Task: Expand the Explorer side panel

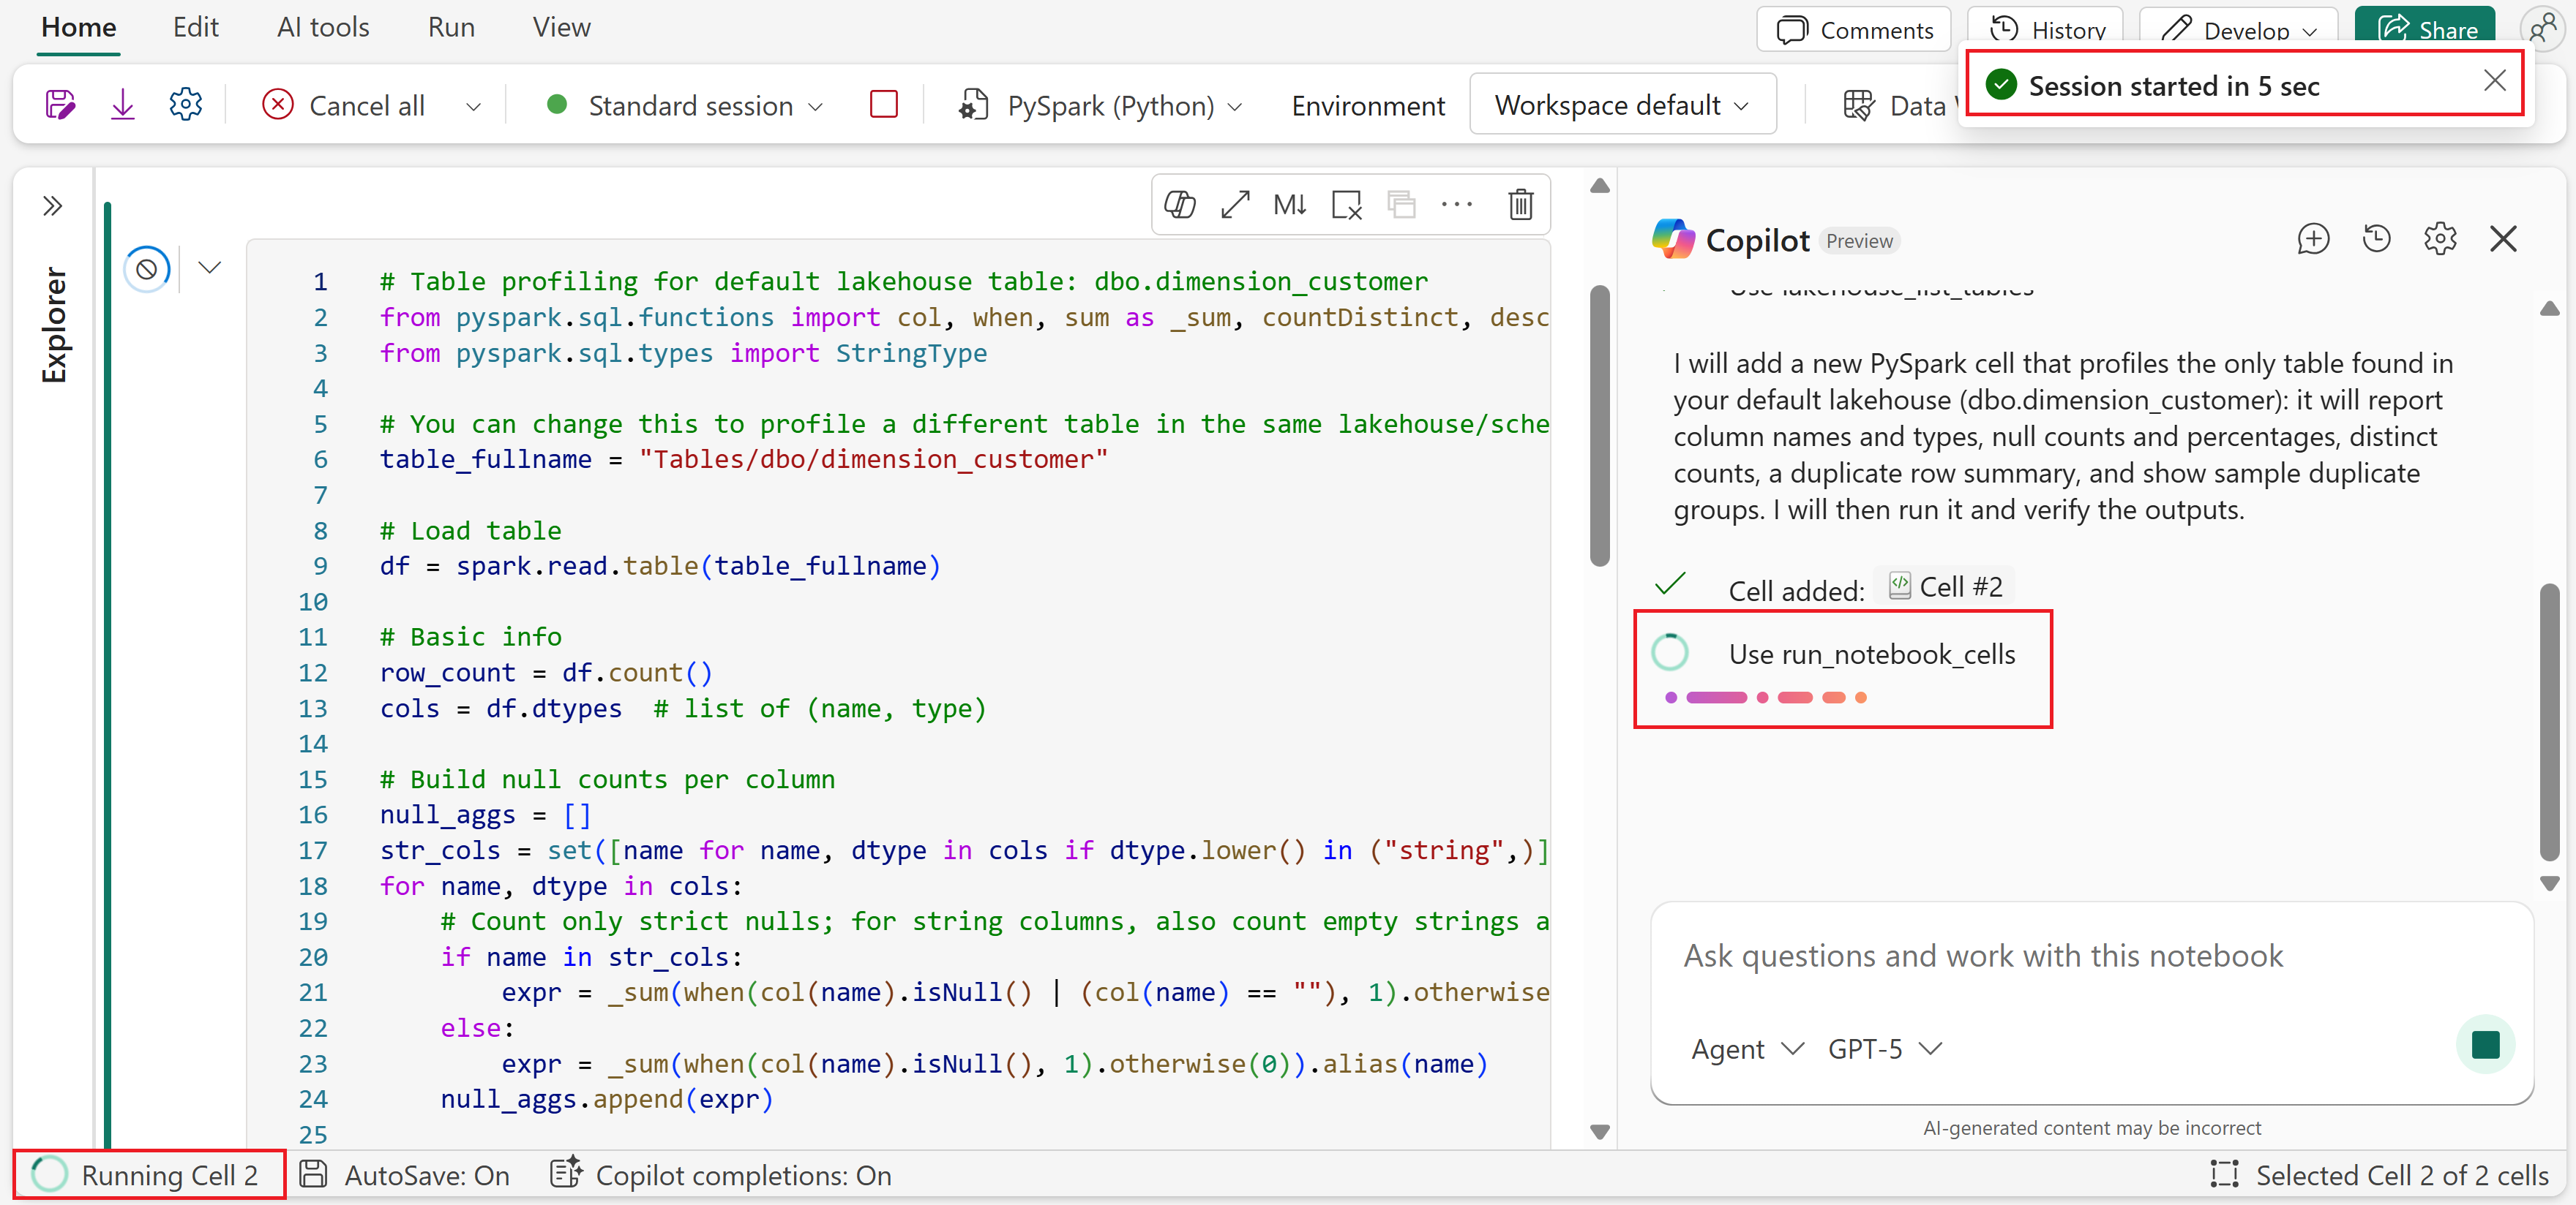Action: (x=53, y=207)
